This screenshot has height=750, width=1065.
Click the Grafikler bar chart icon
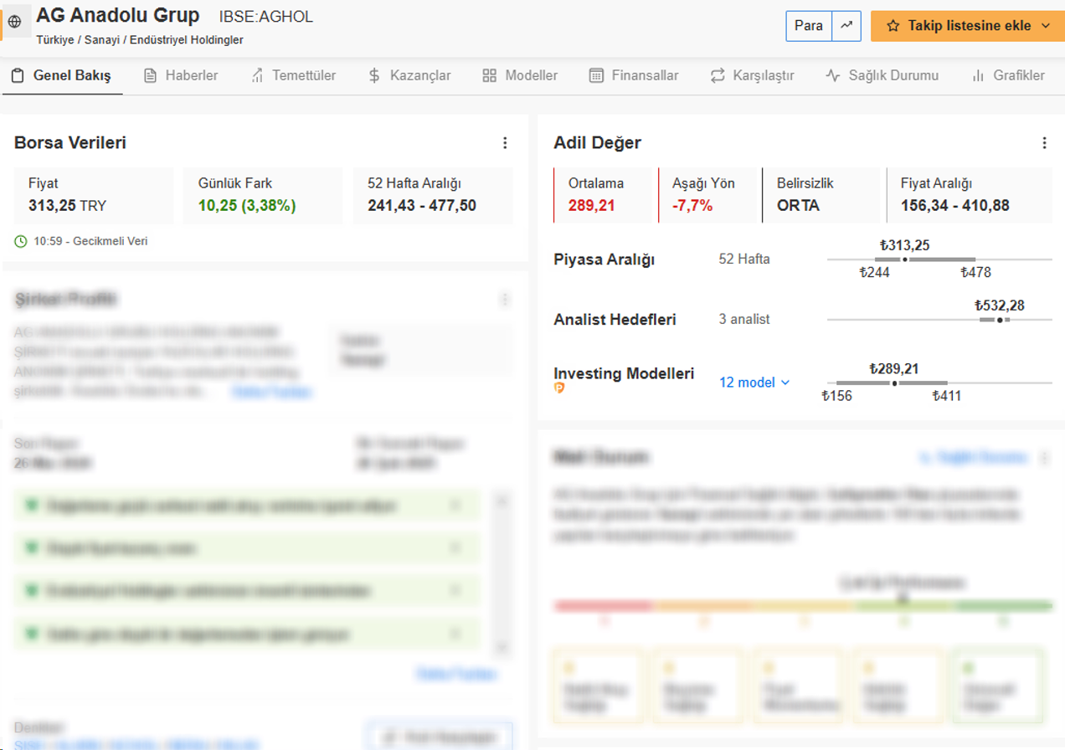click(978, 75)
